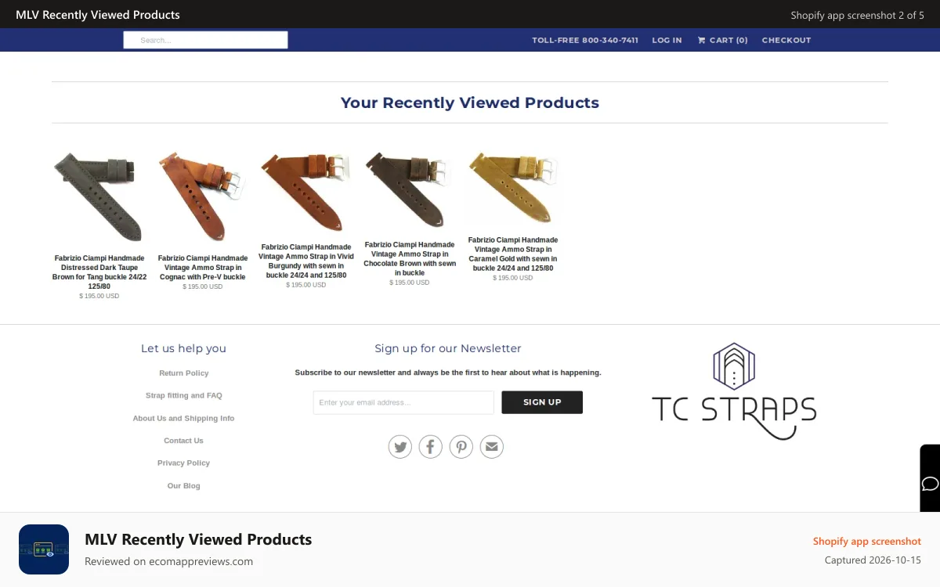Open About Us and Shipping Info

click(x=183, y=419)
